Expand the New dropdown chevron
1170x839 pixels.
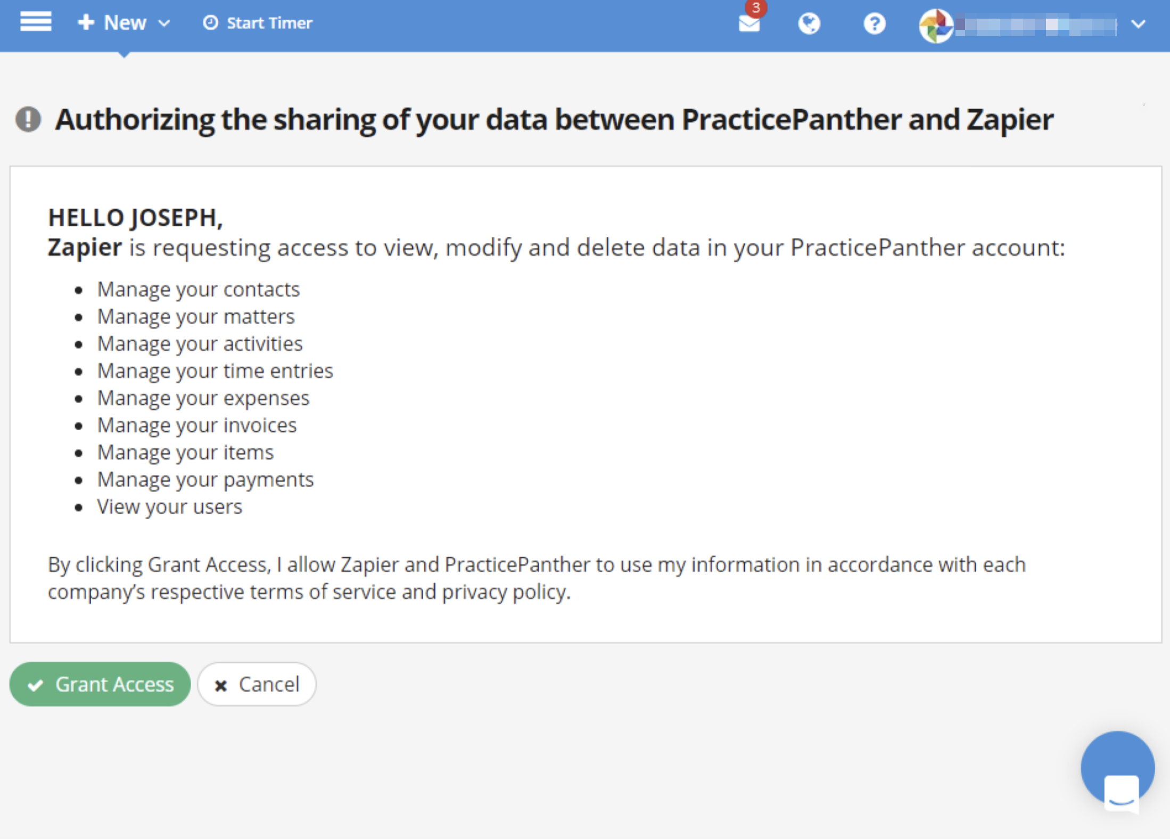click(164, 23)
